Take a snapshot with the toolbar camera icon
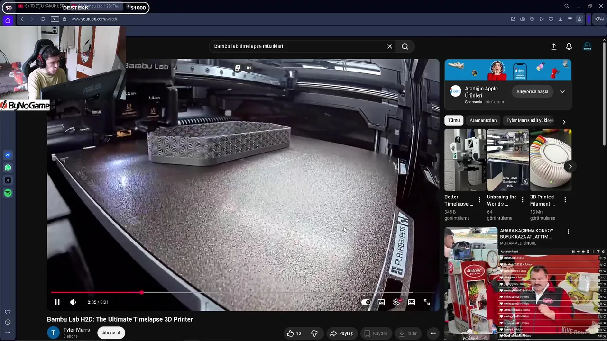607x341 pixels. point(523,19)
